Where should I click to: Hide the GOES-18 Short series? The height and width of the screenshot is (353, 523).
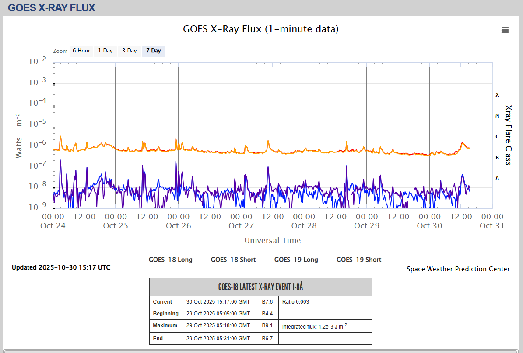coord(228,260)
